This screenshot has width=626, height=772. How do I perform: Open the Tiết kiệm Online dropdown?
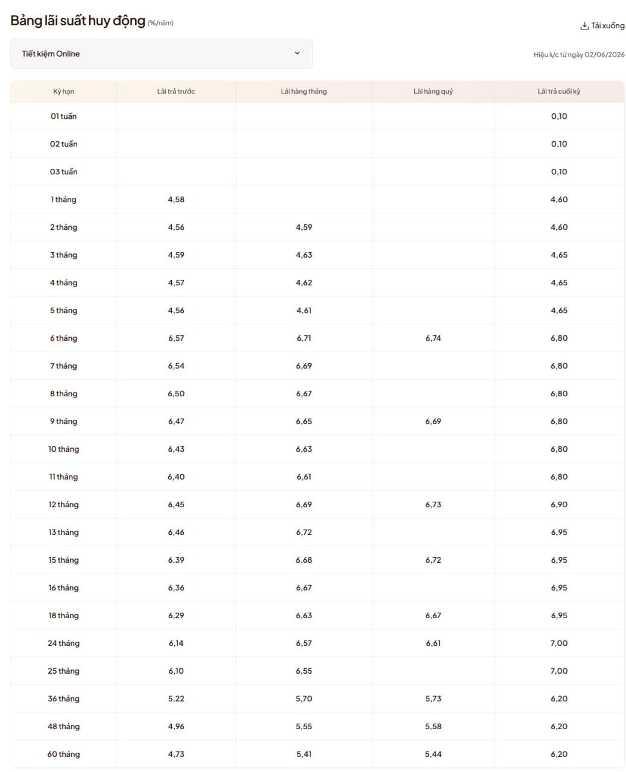[161, 54]
